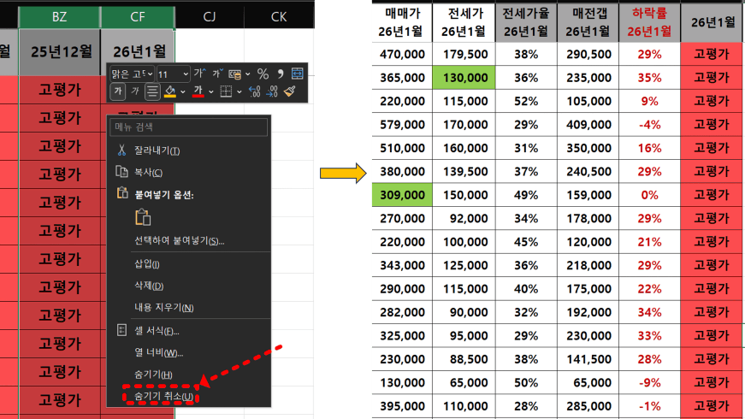
Task: Click the 52% 전세가율 cell
Action: (x=526, y=101)
